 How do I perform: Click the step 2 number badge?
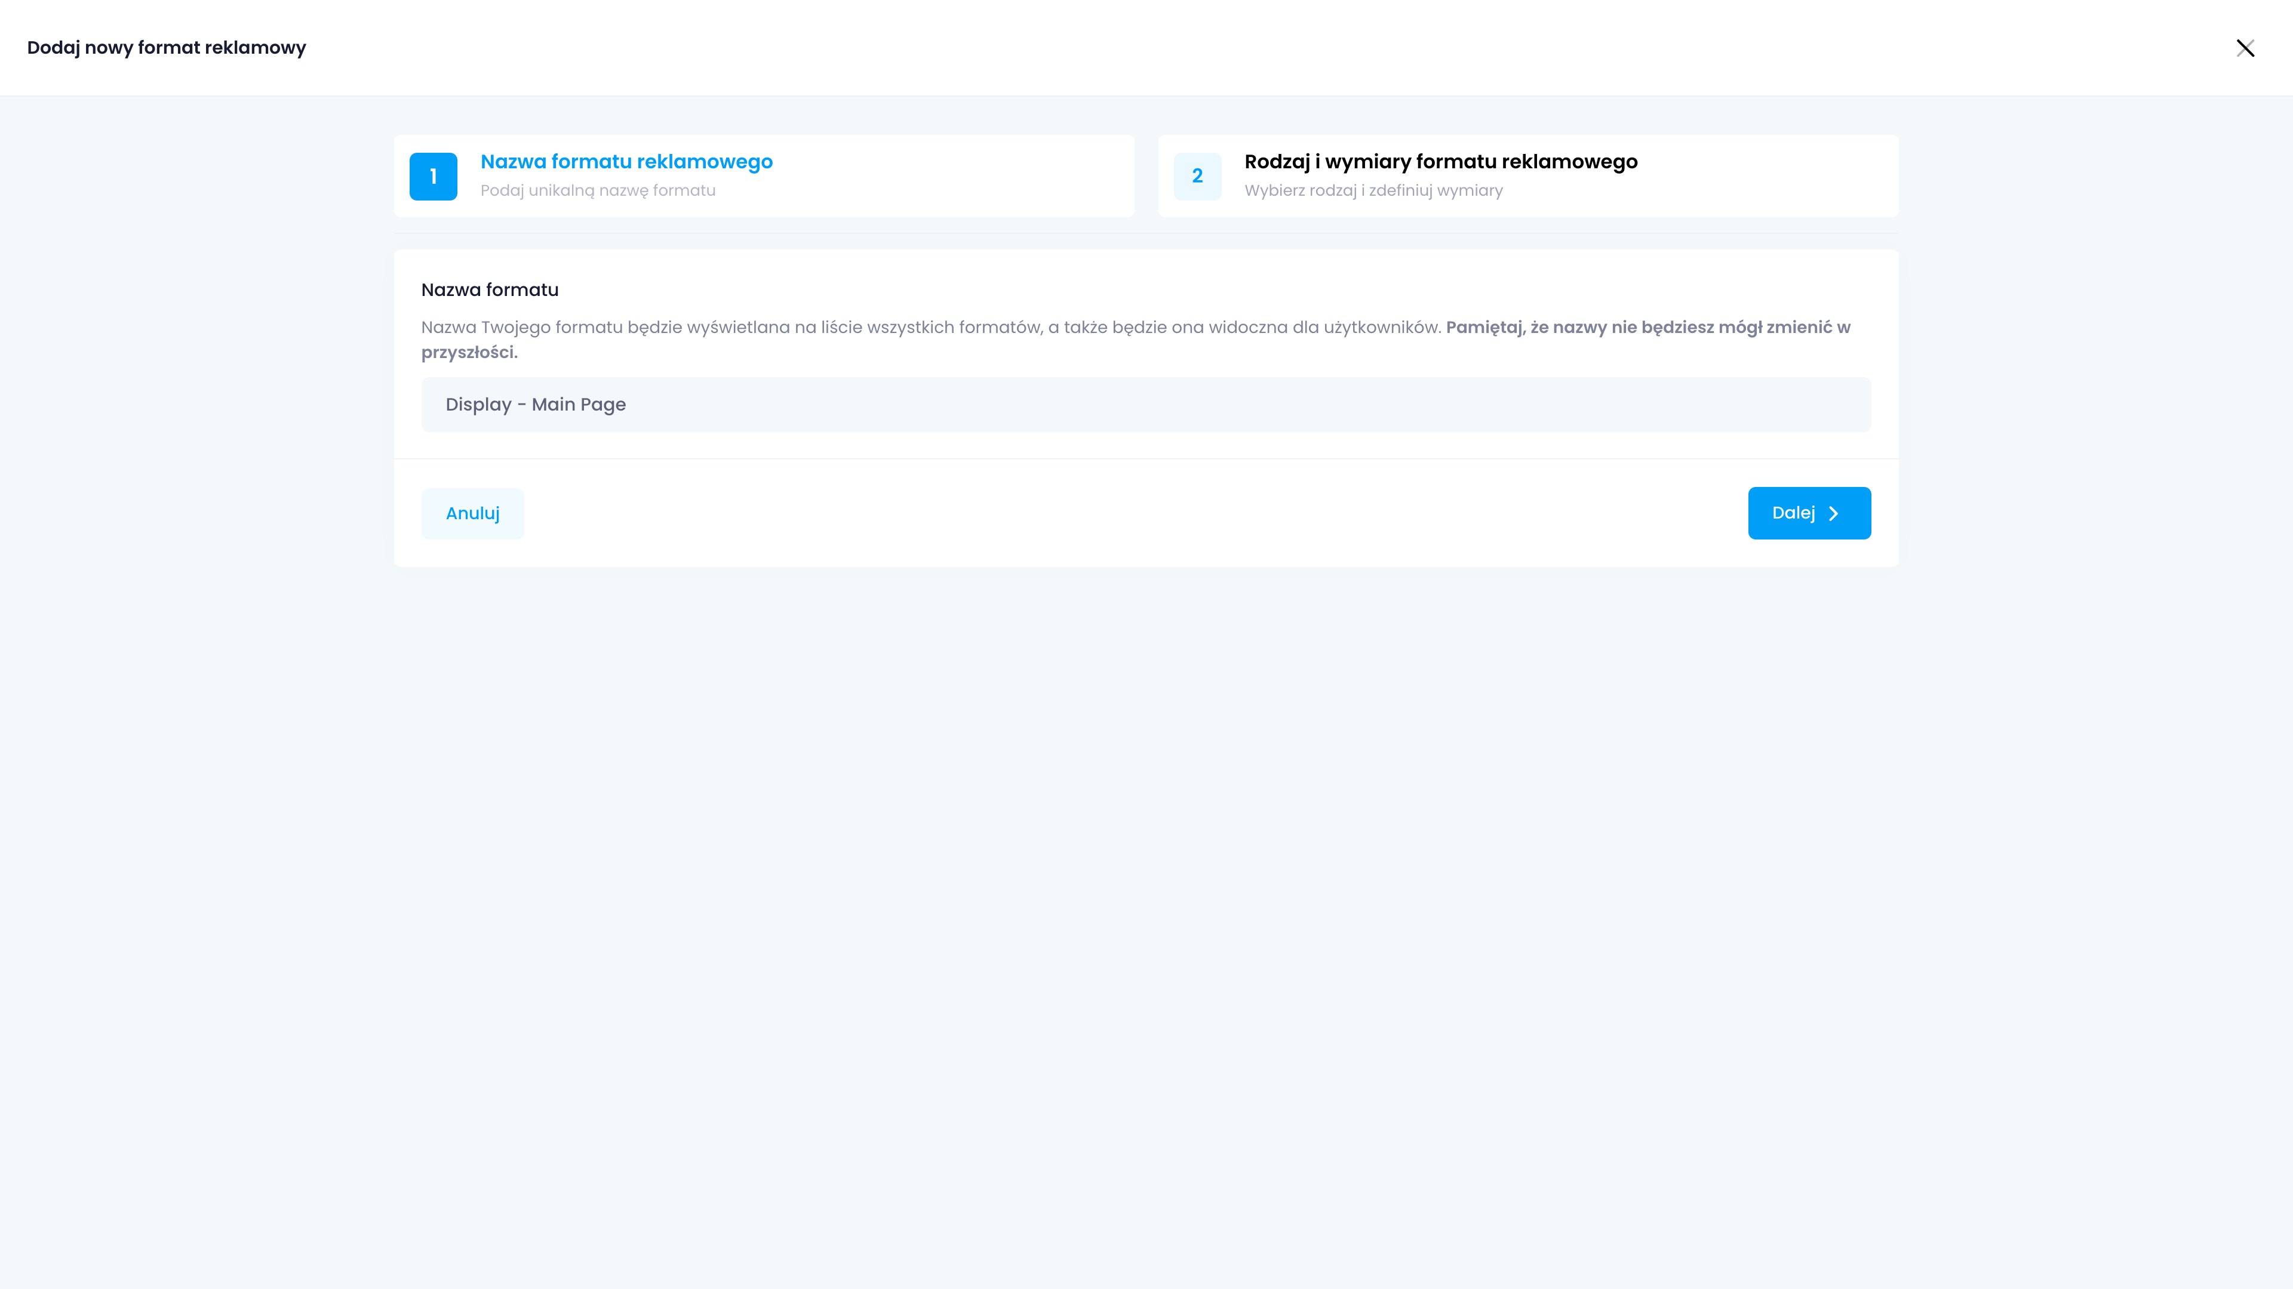[1197, 176]
